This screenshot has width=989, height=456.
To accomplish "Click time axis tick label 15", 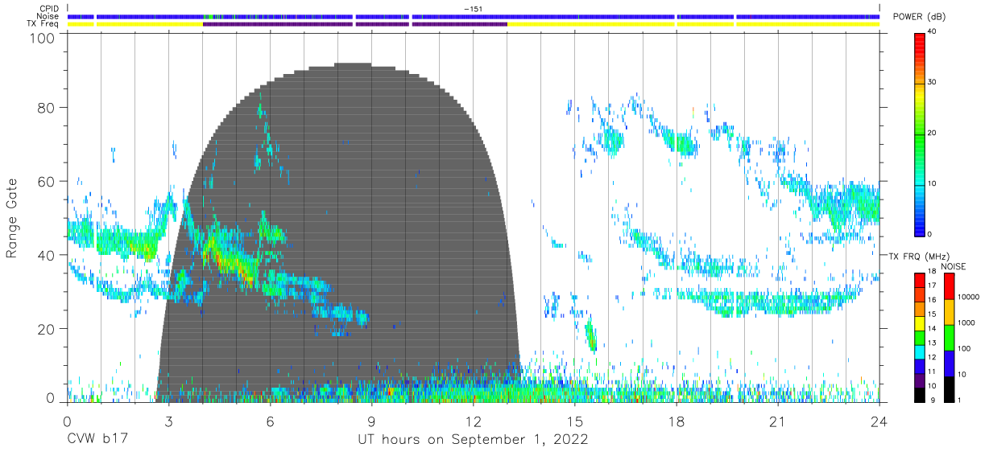I will click(x=574, y=421).
